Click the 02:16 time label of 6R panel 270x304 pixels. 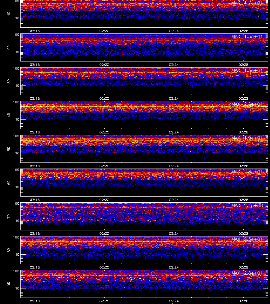[35, 200]
